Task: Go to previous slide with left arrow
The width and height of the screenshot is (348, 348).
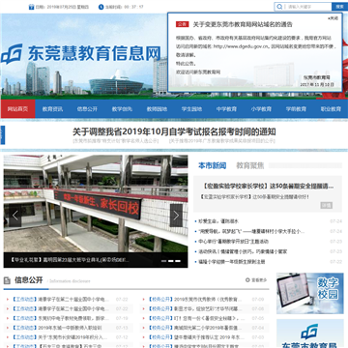Action: point(15,216)
